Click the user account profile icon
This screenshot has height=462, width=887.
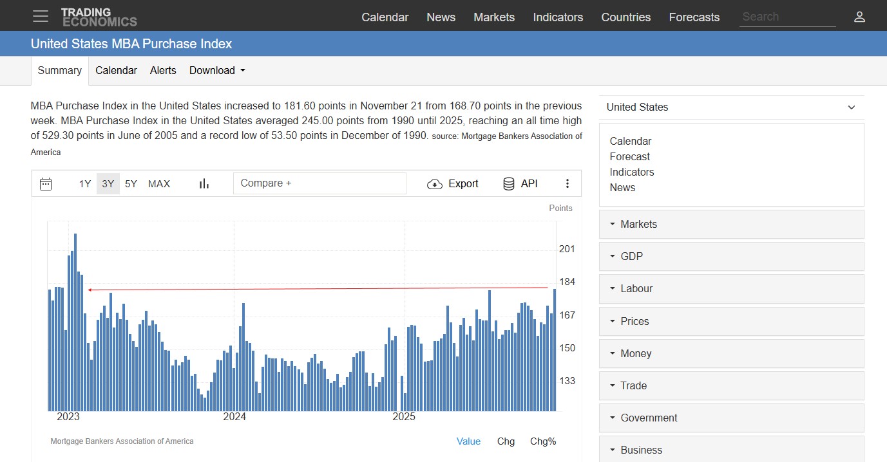(x=859, y=17)
